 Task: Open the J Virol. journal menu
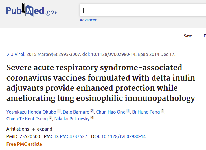[x=18, y=54]
